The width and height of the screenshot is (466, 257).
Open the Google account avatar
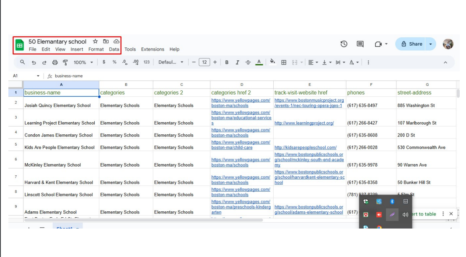[448, 44]
